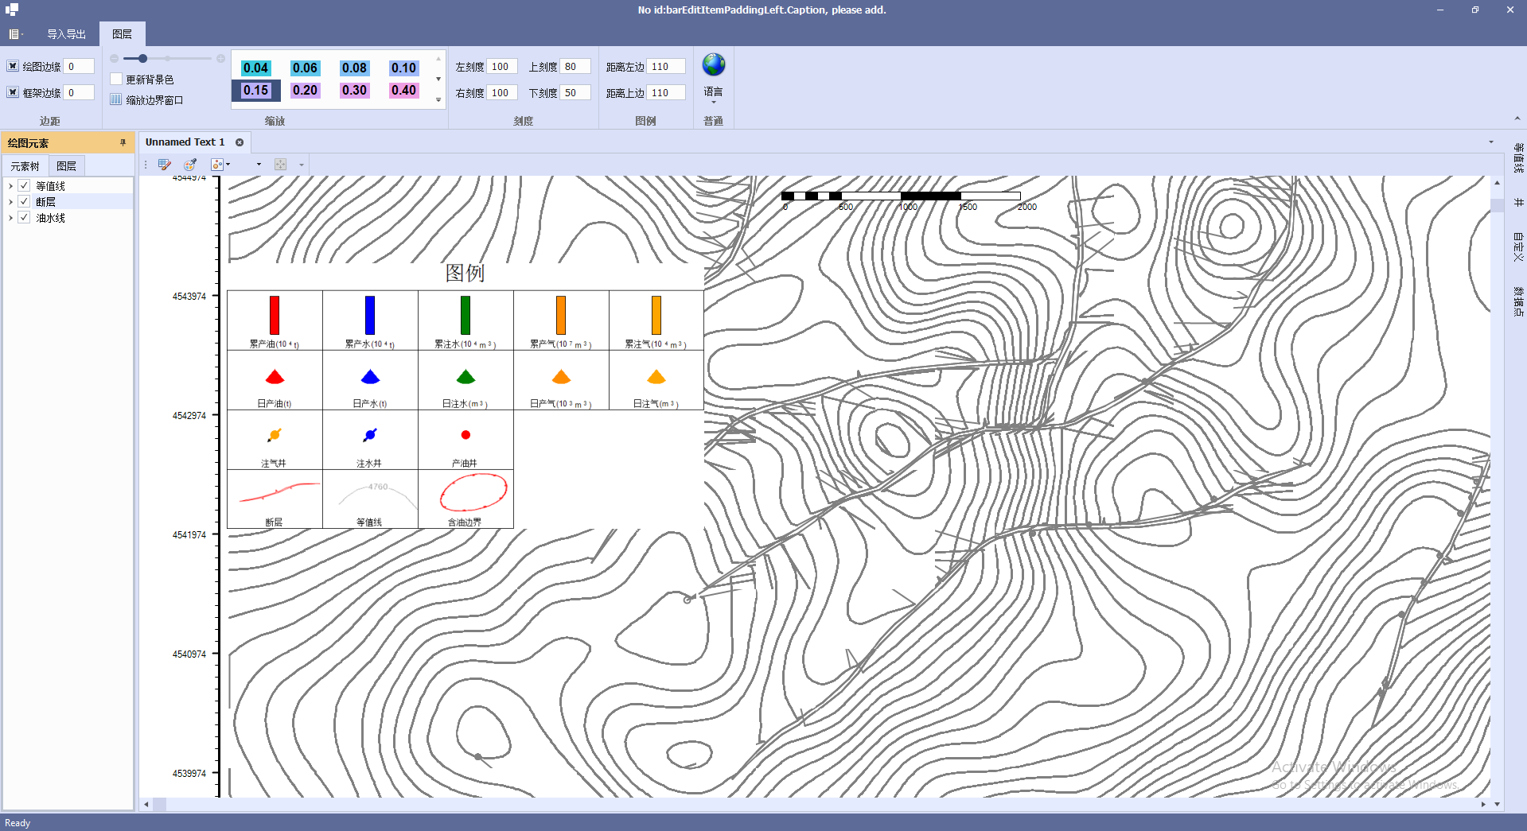This screenshot has height=831, width=1527.
Task: Click the app logo icon in title bar
Action: click(11, 10)
